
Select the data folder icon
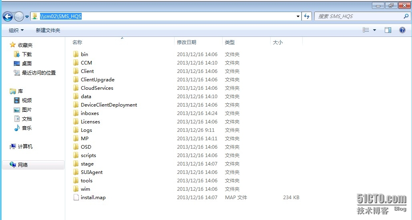[x=76, y=96]
